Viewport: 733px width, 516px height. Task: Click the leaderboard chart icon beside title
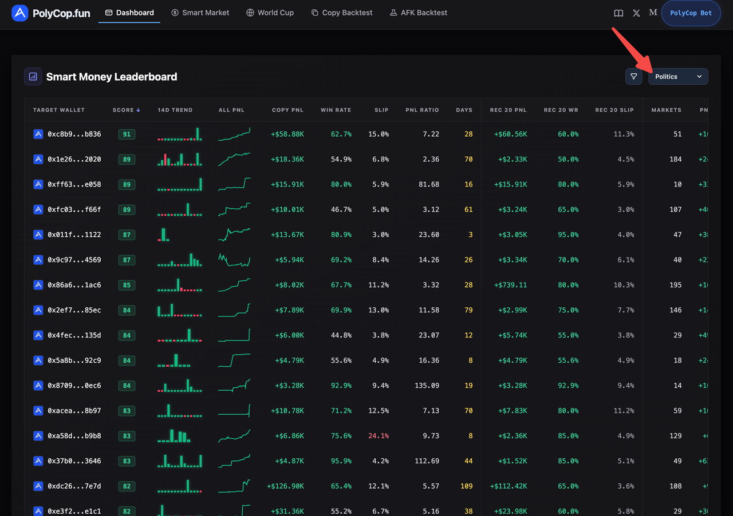click(33, 77)
